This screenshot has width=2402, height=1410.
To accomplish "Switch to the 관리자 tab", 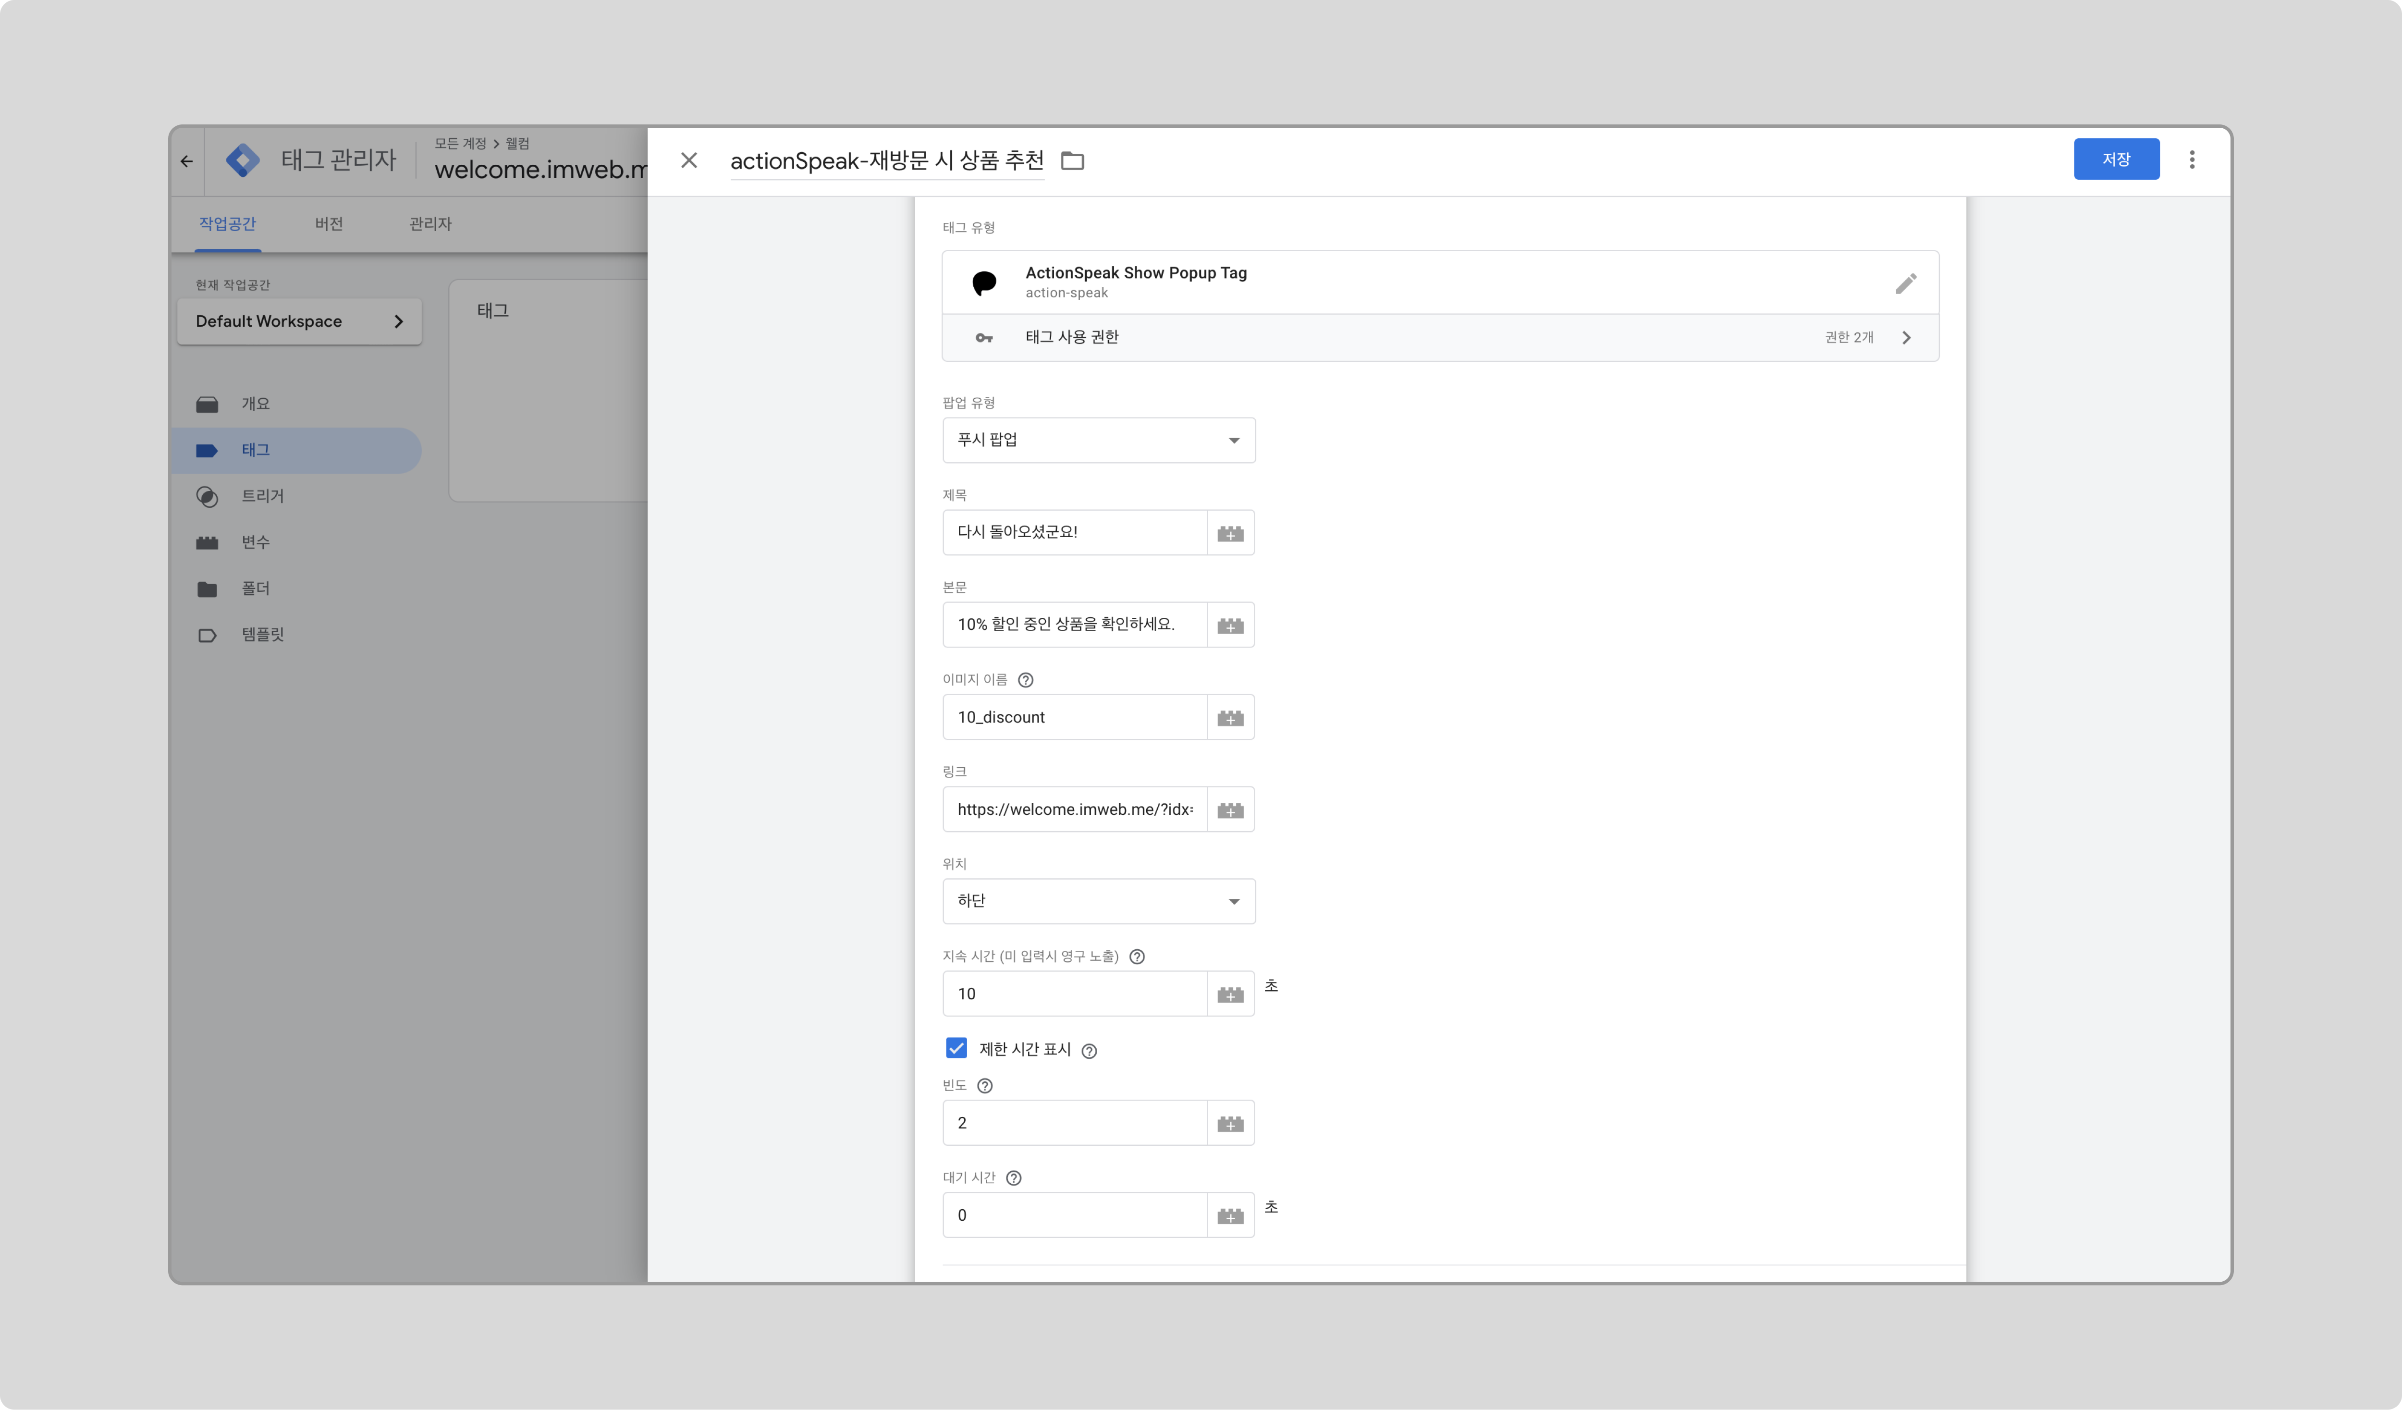I will pos(430,224).
